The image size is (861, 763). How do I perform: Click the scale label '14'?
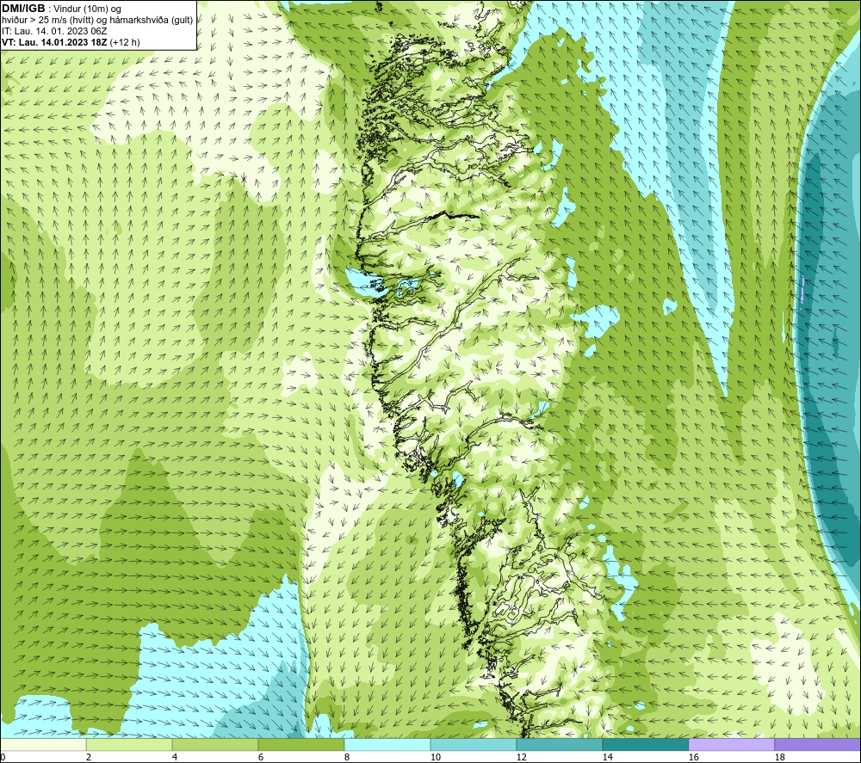coord(607,758)
